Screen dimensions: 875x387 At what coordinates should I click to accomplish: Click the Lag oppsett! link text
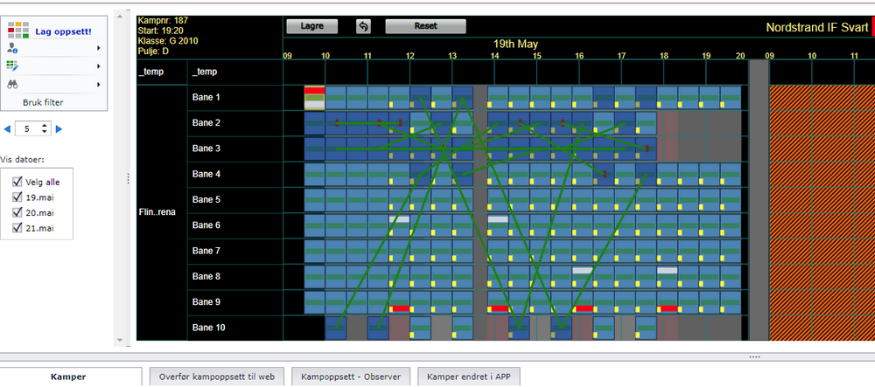[63, 31]
